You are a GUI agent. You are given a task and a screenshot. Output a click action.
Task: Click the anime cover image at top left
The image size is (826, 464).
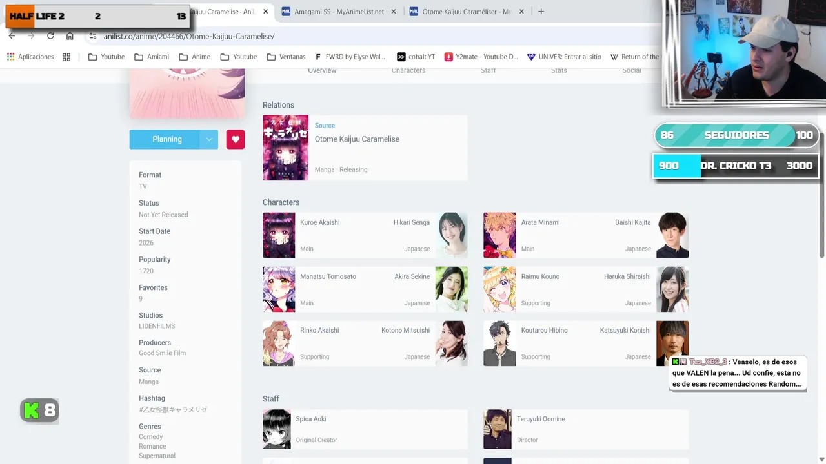pyautogui.click(x=187, y=92)
